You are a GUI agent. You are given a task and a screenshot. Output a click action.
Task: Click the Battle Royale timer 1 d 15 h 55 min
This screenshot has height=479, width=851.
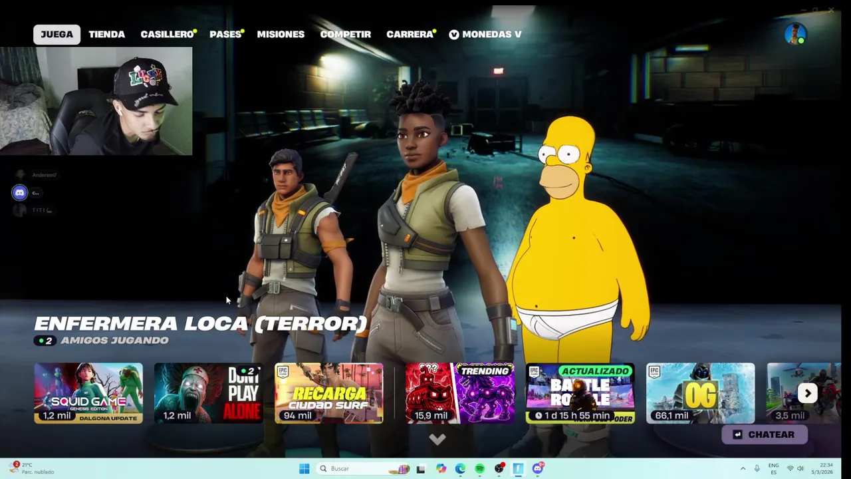point(573,415)
